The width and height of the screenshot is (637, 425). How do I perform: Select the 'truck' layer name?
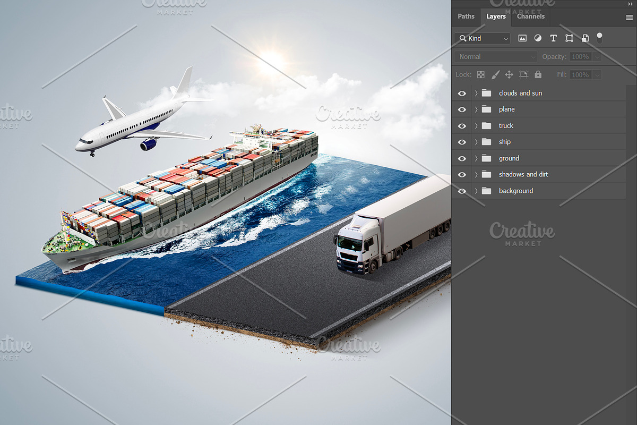[x=506, y=126]
